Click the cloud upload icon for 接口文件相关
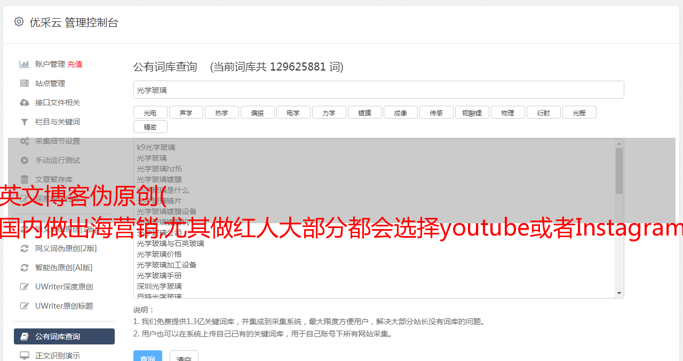This screenshot has width=683, height=361. (x=25, y=103)
